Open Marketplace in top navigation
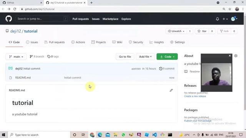The image size is (246, 138). [x=110, y=19]
